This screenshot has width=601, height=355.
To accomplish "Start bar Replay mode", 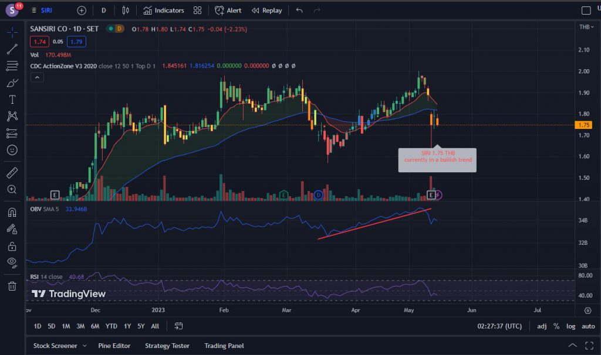I will pos(267,11).
